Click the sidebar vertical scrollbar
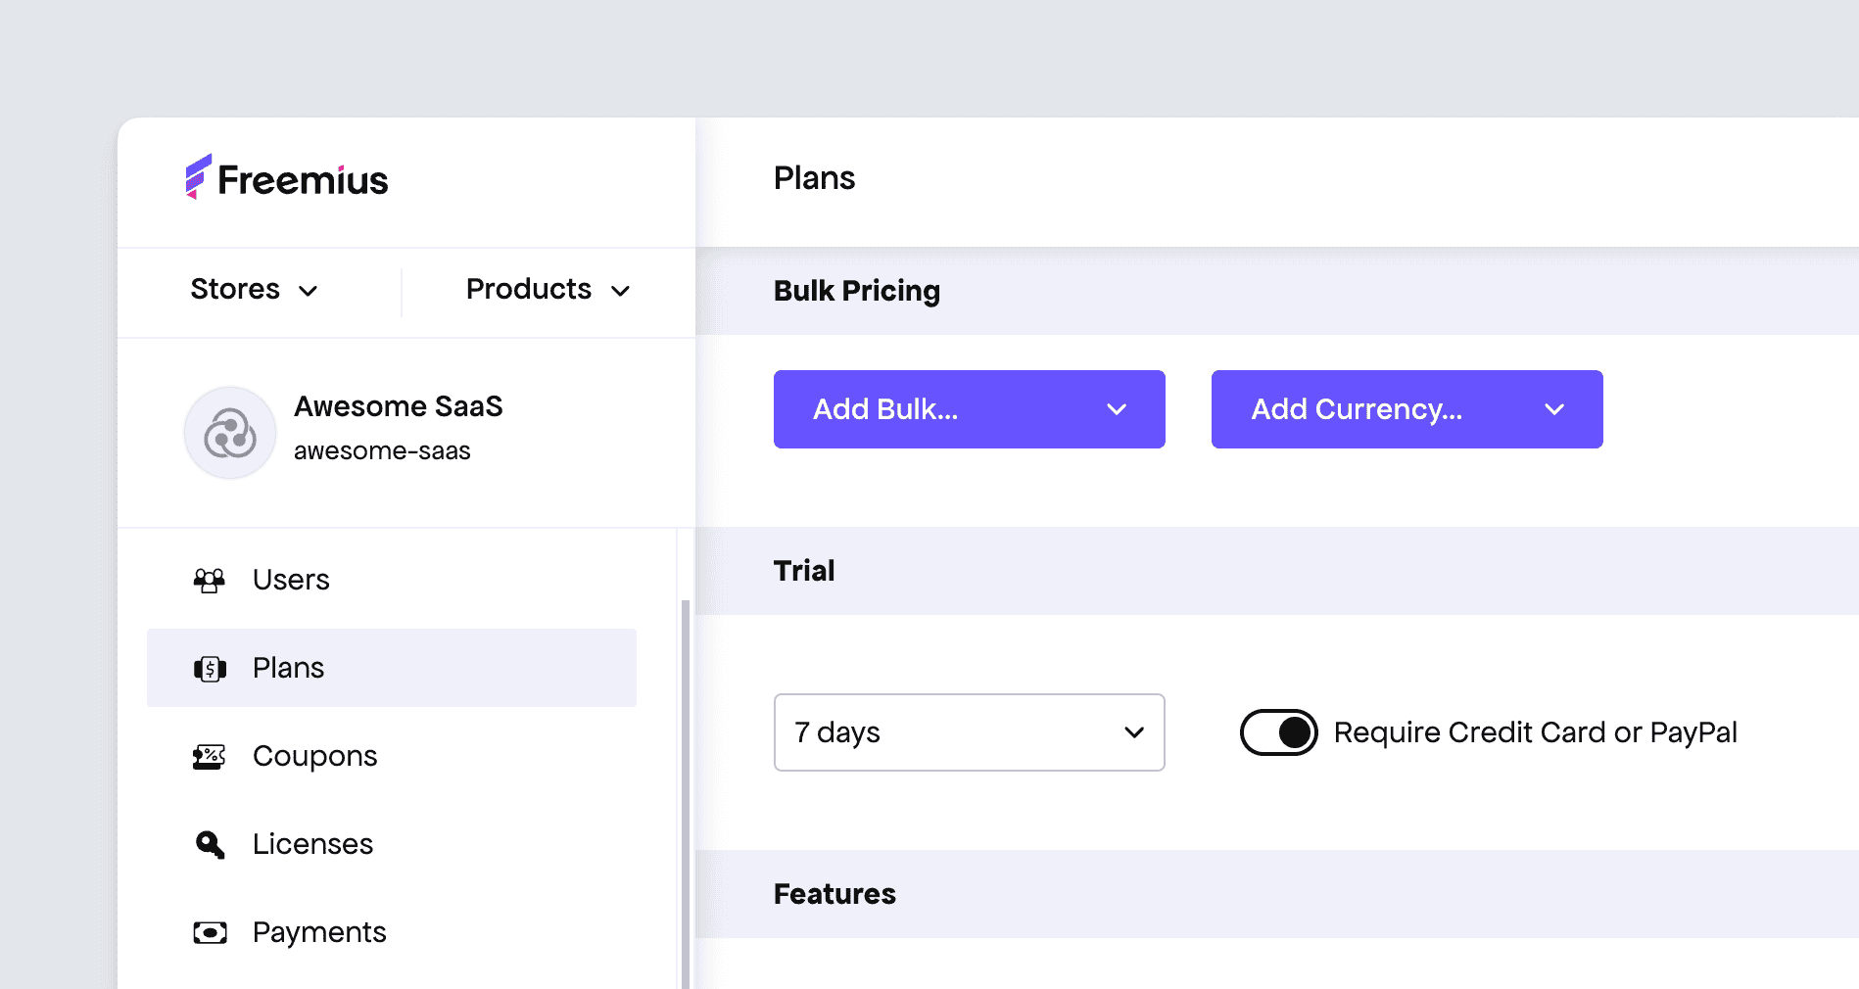The image size is (1859, 989). pyautogui.click(x=686, y=793)
